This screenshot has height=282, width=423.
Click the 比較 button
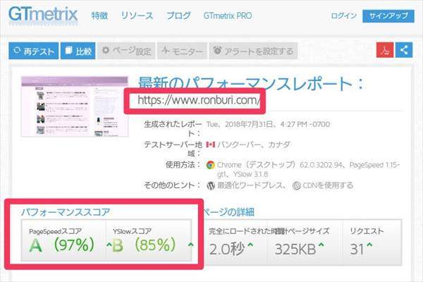point(78,51)
